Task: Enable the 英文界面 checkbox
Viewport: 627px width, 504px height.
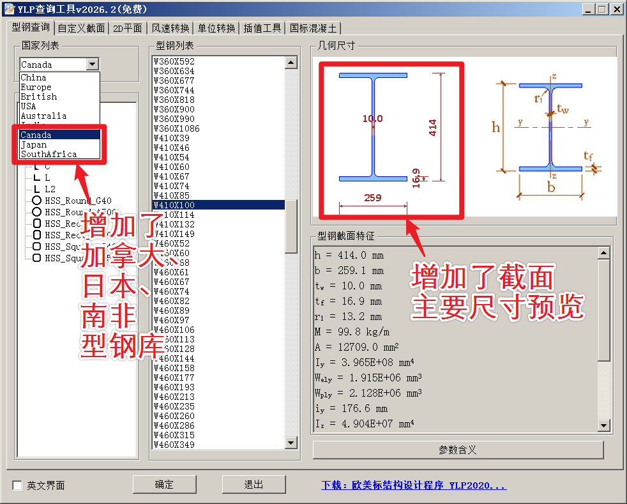Action: coord(17,485)
